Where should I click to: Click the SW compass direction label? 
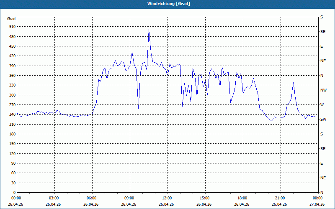point(323,120)
